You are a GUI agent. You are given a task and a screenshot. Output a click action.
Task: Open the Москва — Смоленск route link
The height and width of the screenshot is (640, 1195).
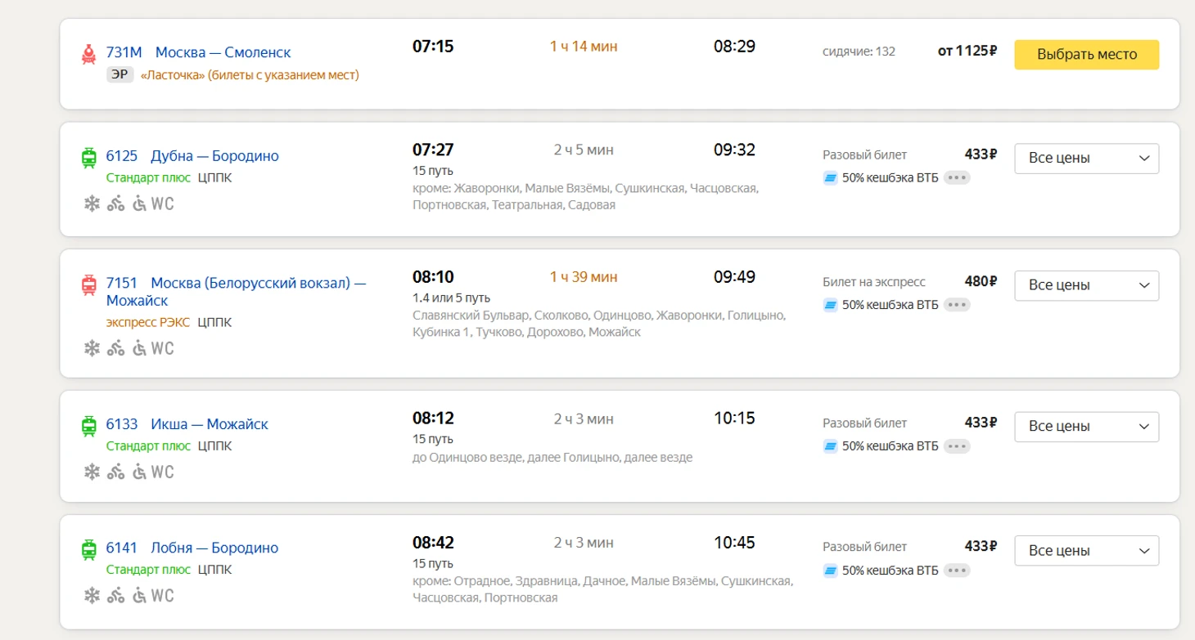(x=223, y=53)
